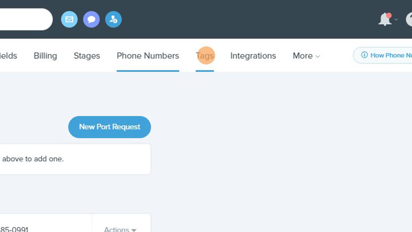Open the chat bubble message icon
The image size is (412, 232).
(91, 19)
